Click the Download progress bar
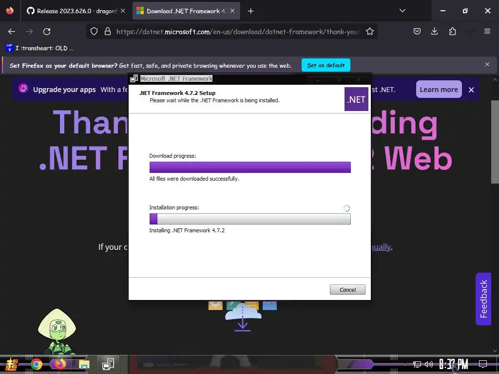Image resolution: width=499 pixels, height=374 pixels. coord(250,168)
